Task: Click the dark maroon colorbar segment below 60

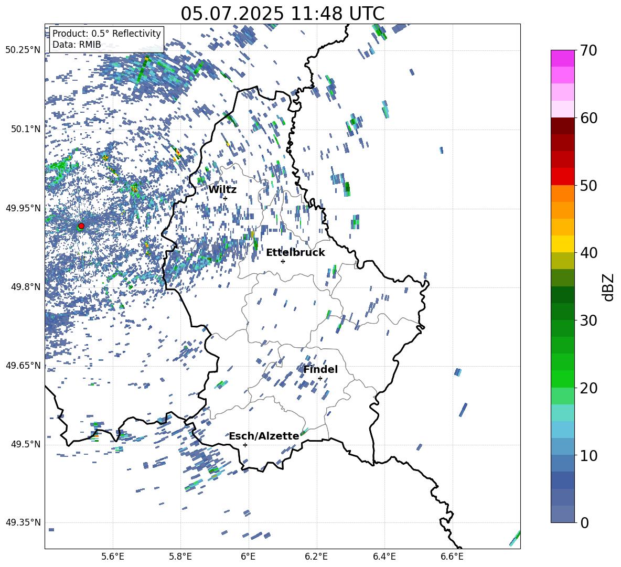Action: coord(562,126)
